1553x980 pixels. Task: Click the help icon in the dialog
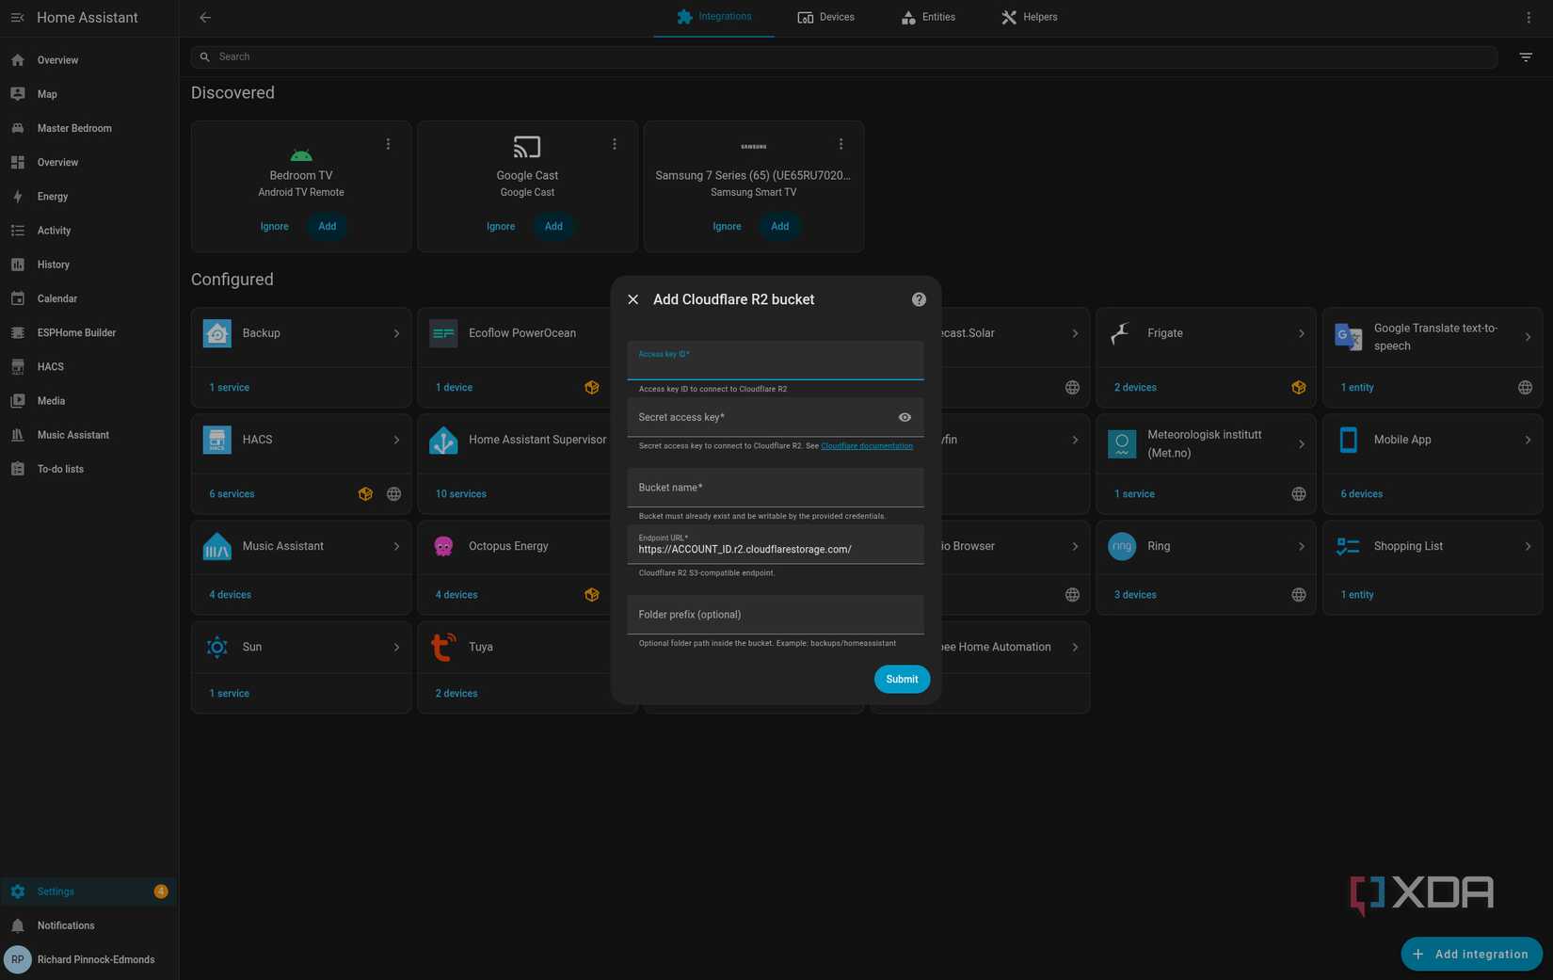point(919,299)
